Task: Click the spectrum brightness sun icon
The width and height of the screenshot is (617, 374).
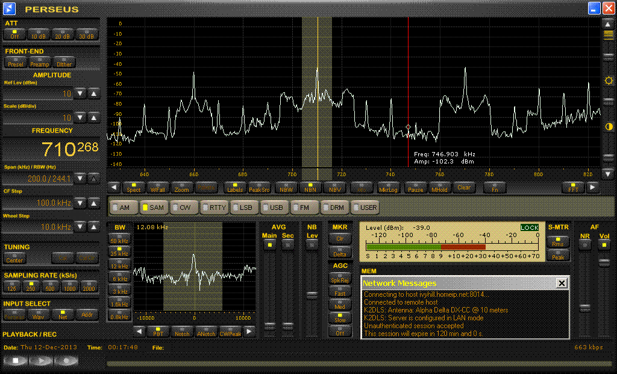Action: coord(609,81)
